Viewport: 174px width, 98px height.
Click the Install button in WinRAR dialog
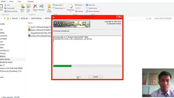click(79, 77)
